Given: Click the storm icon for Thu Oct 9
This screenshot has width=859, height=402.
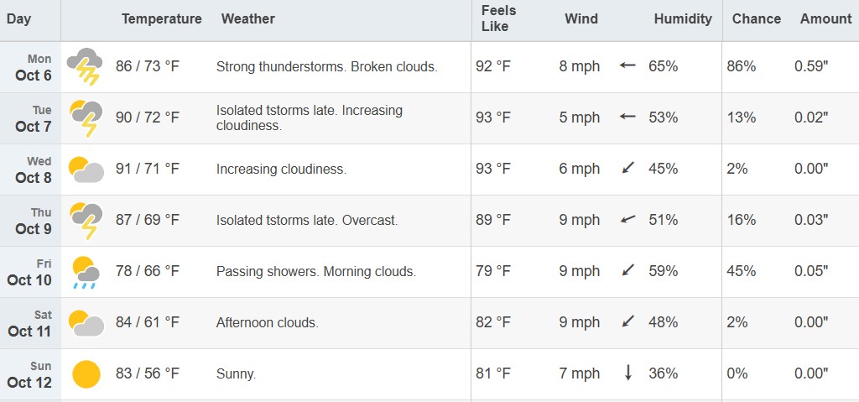Looking at the screenshot, I should tap(86, 220).
